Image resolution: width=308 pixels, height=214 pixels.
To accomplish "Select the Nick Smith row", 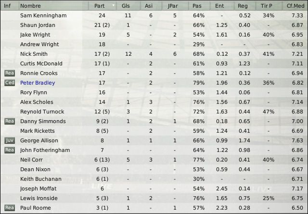I will 154,54.
